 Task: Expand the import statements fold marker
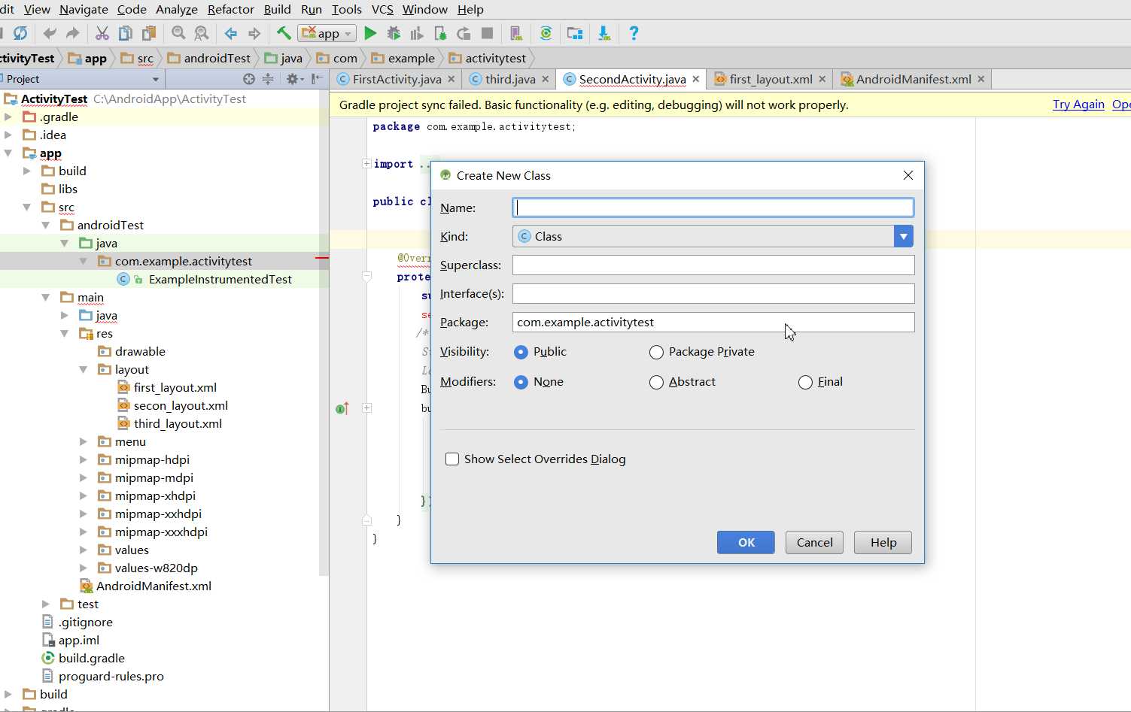[x=366, y=163]
